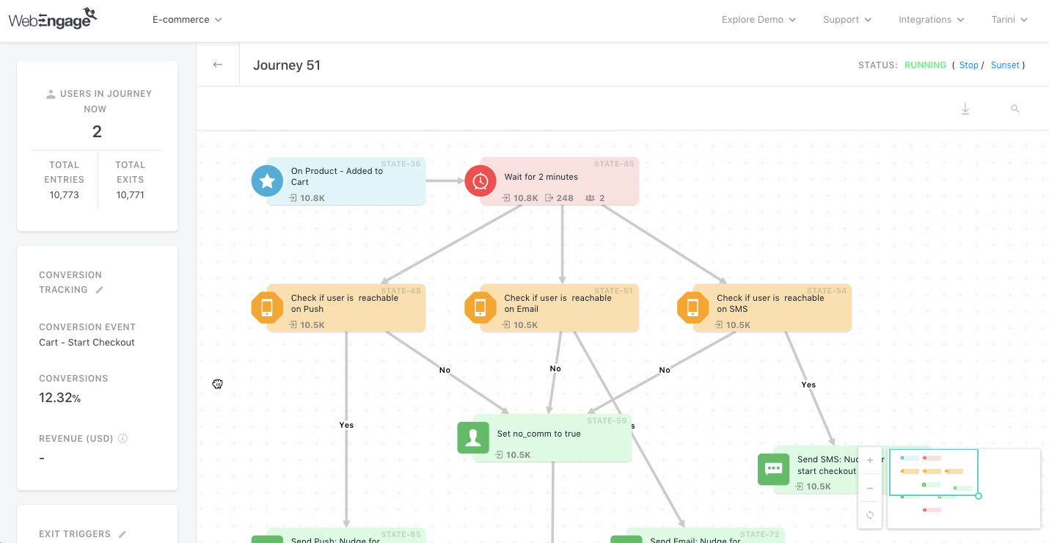Click the 10.8K entry count on trigger block
This screenshot has width=1049, height=543.
(312, 198)
